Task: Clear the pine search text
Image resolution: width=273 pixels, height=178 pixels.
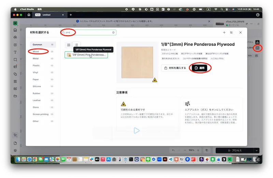Action: click(113, 33)
